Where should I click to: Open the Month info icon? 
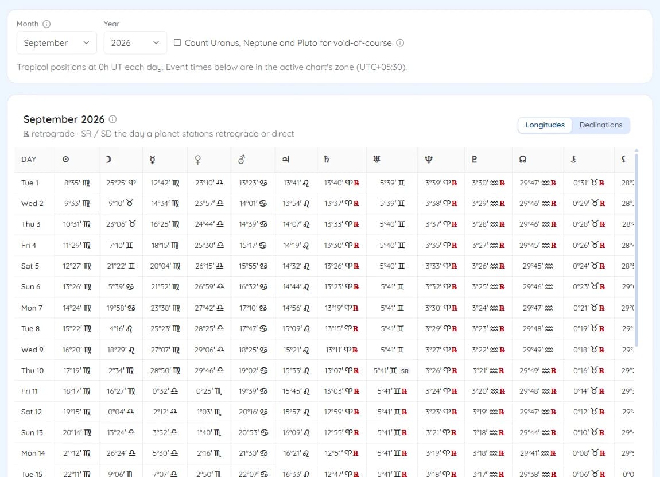tap(46, 24)
